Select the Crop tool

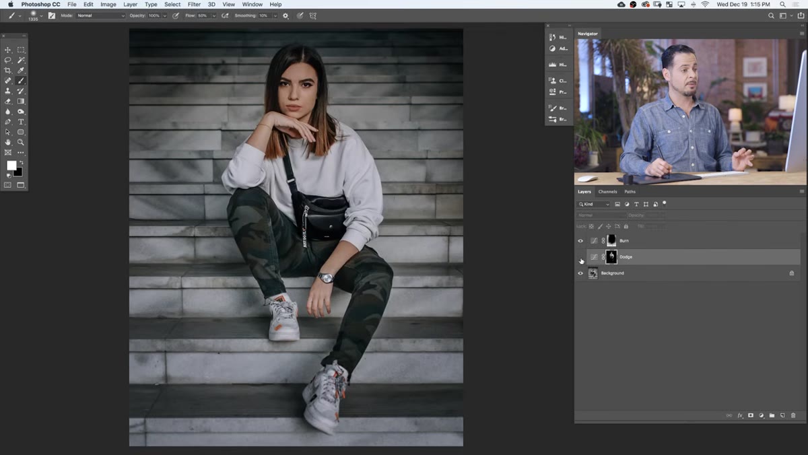point(8,70)
